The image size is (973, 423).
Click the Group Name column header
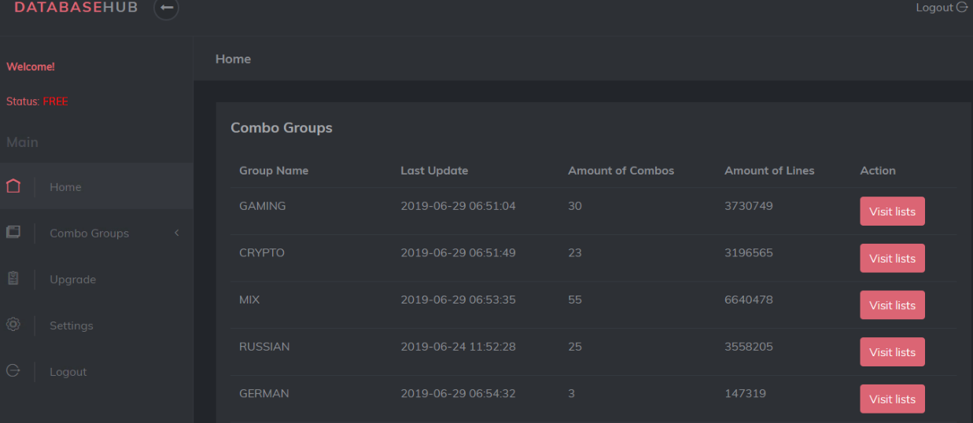click(x=274, y=171)
